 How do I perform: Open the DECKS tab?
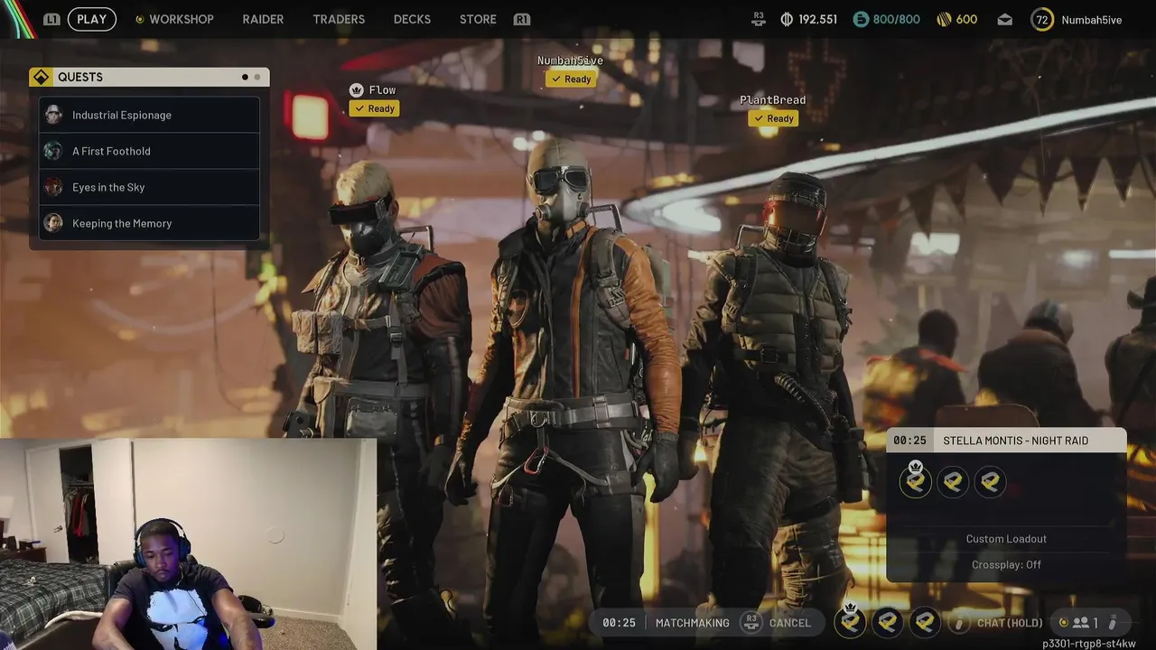pos(412,19)
